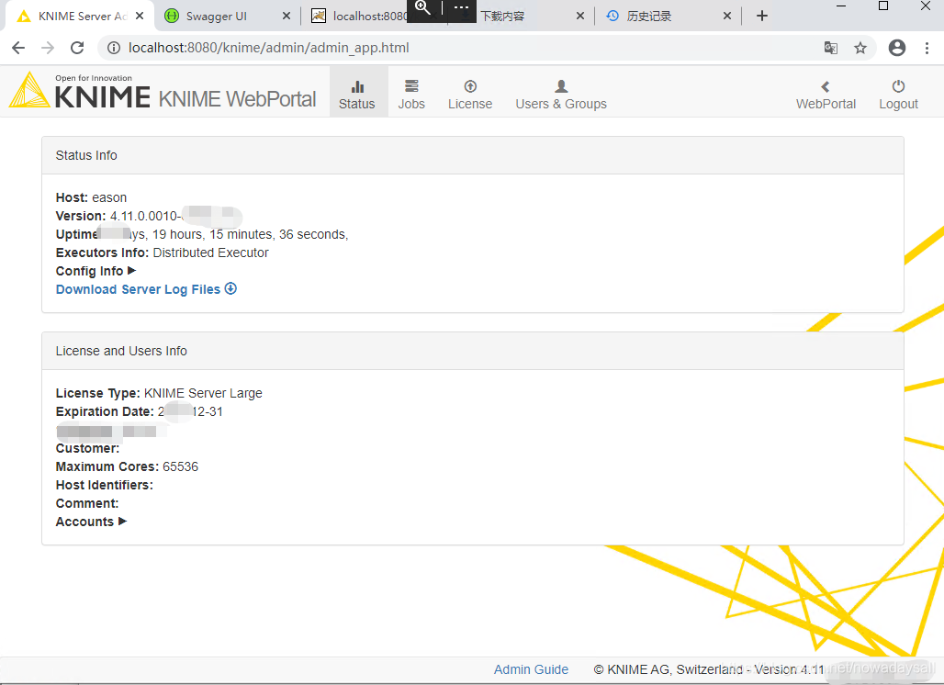Image resolution: width=944 pixels, height=685 pixels.
Task: Click the KNIME logo
Action: (80, 91)
